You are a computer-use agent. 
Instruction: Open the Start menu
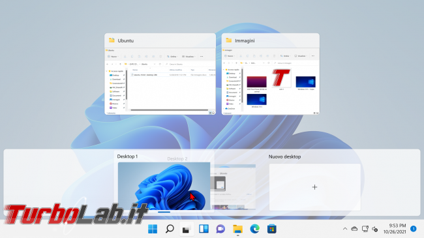point(153,229)
